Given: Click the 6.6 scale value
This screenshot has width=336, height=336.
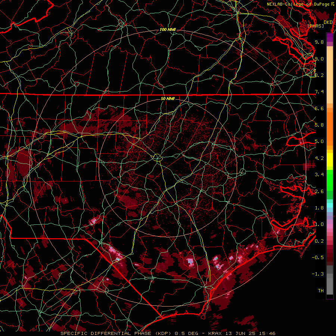Looking at the screenshot, I should pyautogui.click(x=319, y=108).
